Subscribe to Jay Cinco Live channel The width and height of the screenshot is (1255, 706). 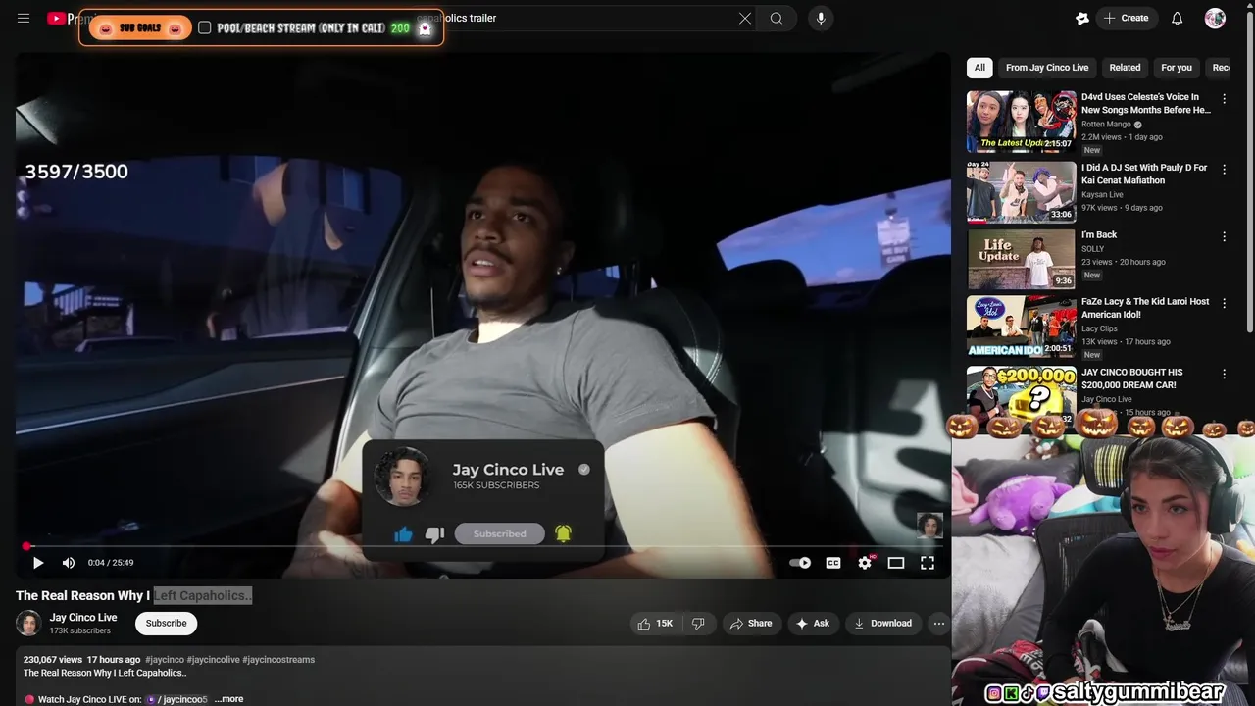pos(166,623)
